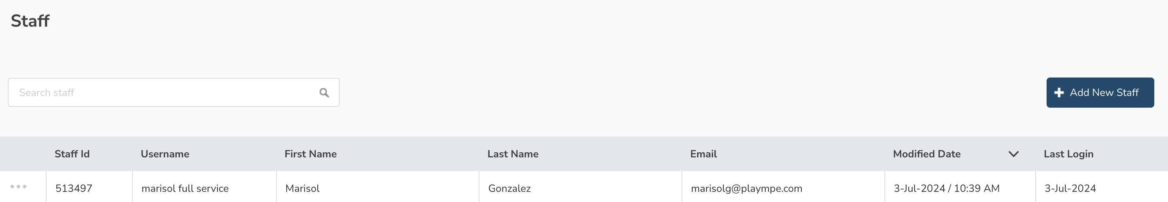Click the username marisol full service
Viewport: 1168px width, 202px height.
point(185,188)
